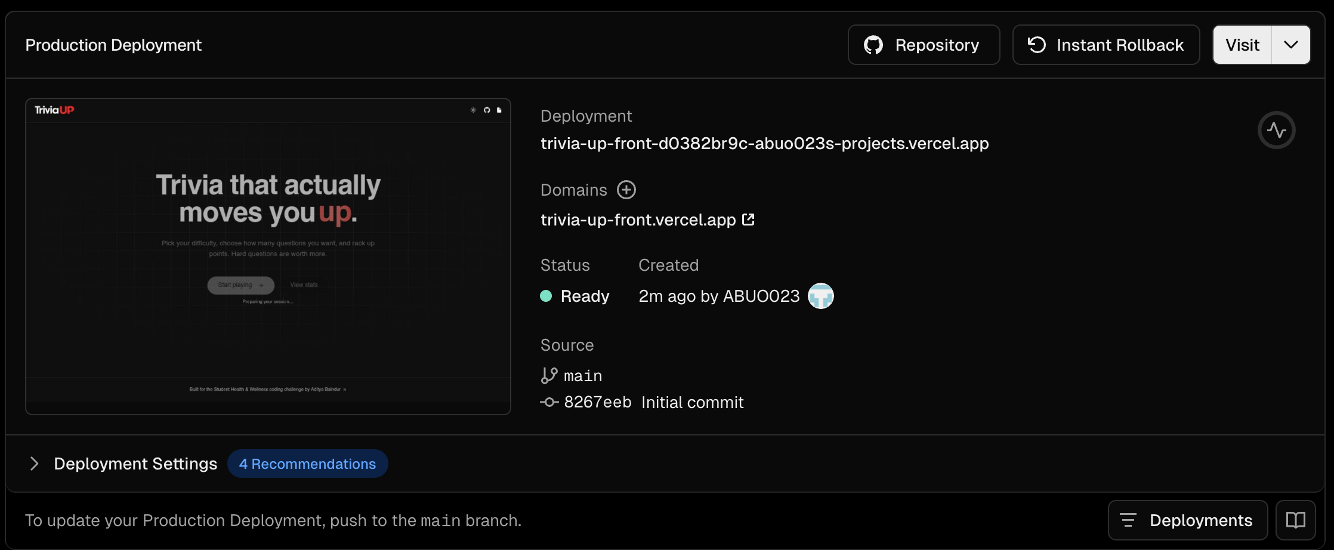Open the commit hash 8267eeb
1334x550 pixels.
(x=597, y=403)
